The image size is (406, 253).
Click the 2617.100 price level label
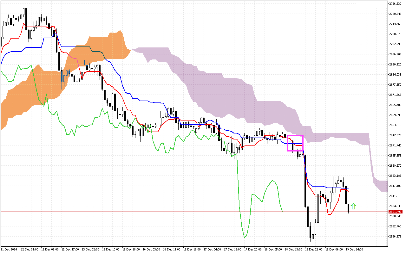[395, 186]
